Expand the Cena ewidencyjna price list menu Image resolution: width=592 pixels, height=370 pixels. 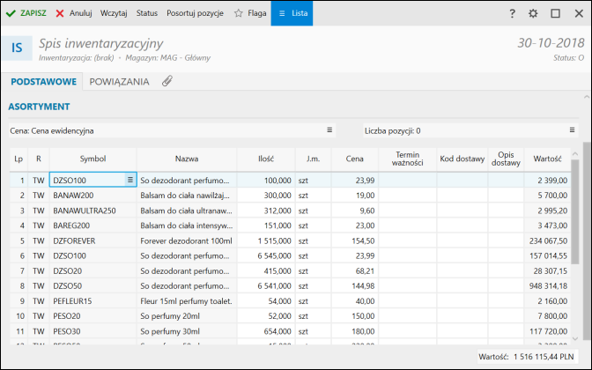pos(330,130)
